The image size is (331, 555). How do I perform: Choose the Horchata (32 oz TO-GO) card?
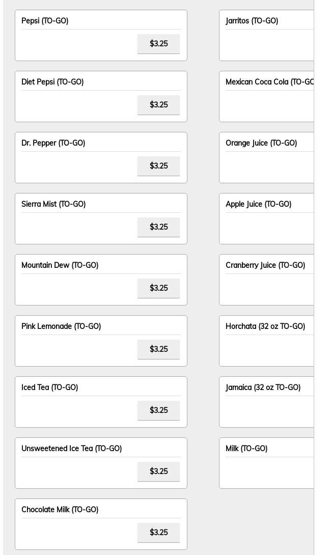[x=266, y=341]
